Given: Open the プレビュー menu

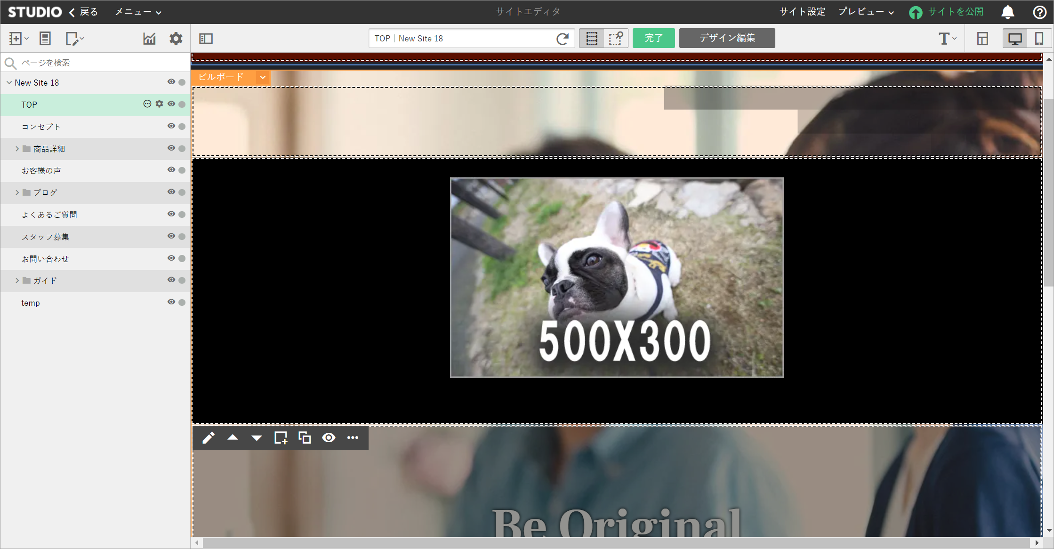Looking at the screenshot, I should click(x=865, y=12).
